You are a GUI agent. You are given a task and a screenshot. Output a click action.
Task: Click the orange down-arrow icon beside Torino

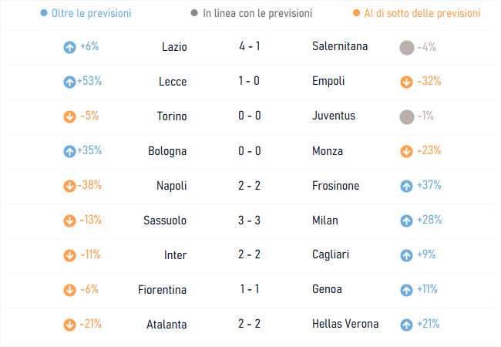(69, 116)
